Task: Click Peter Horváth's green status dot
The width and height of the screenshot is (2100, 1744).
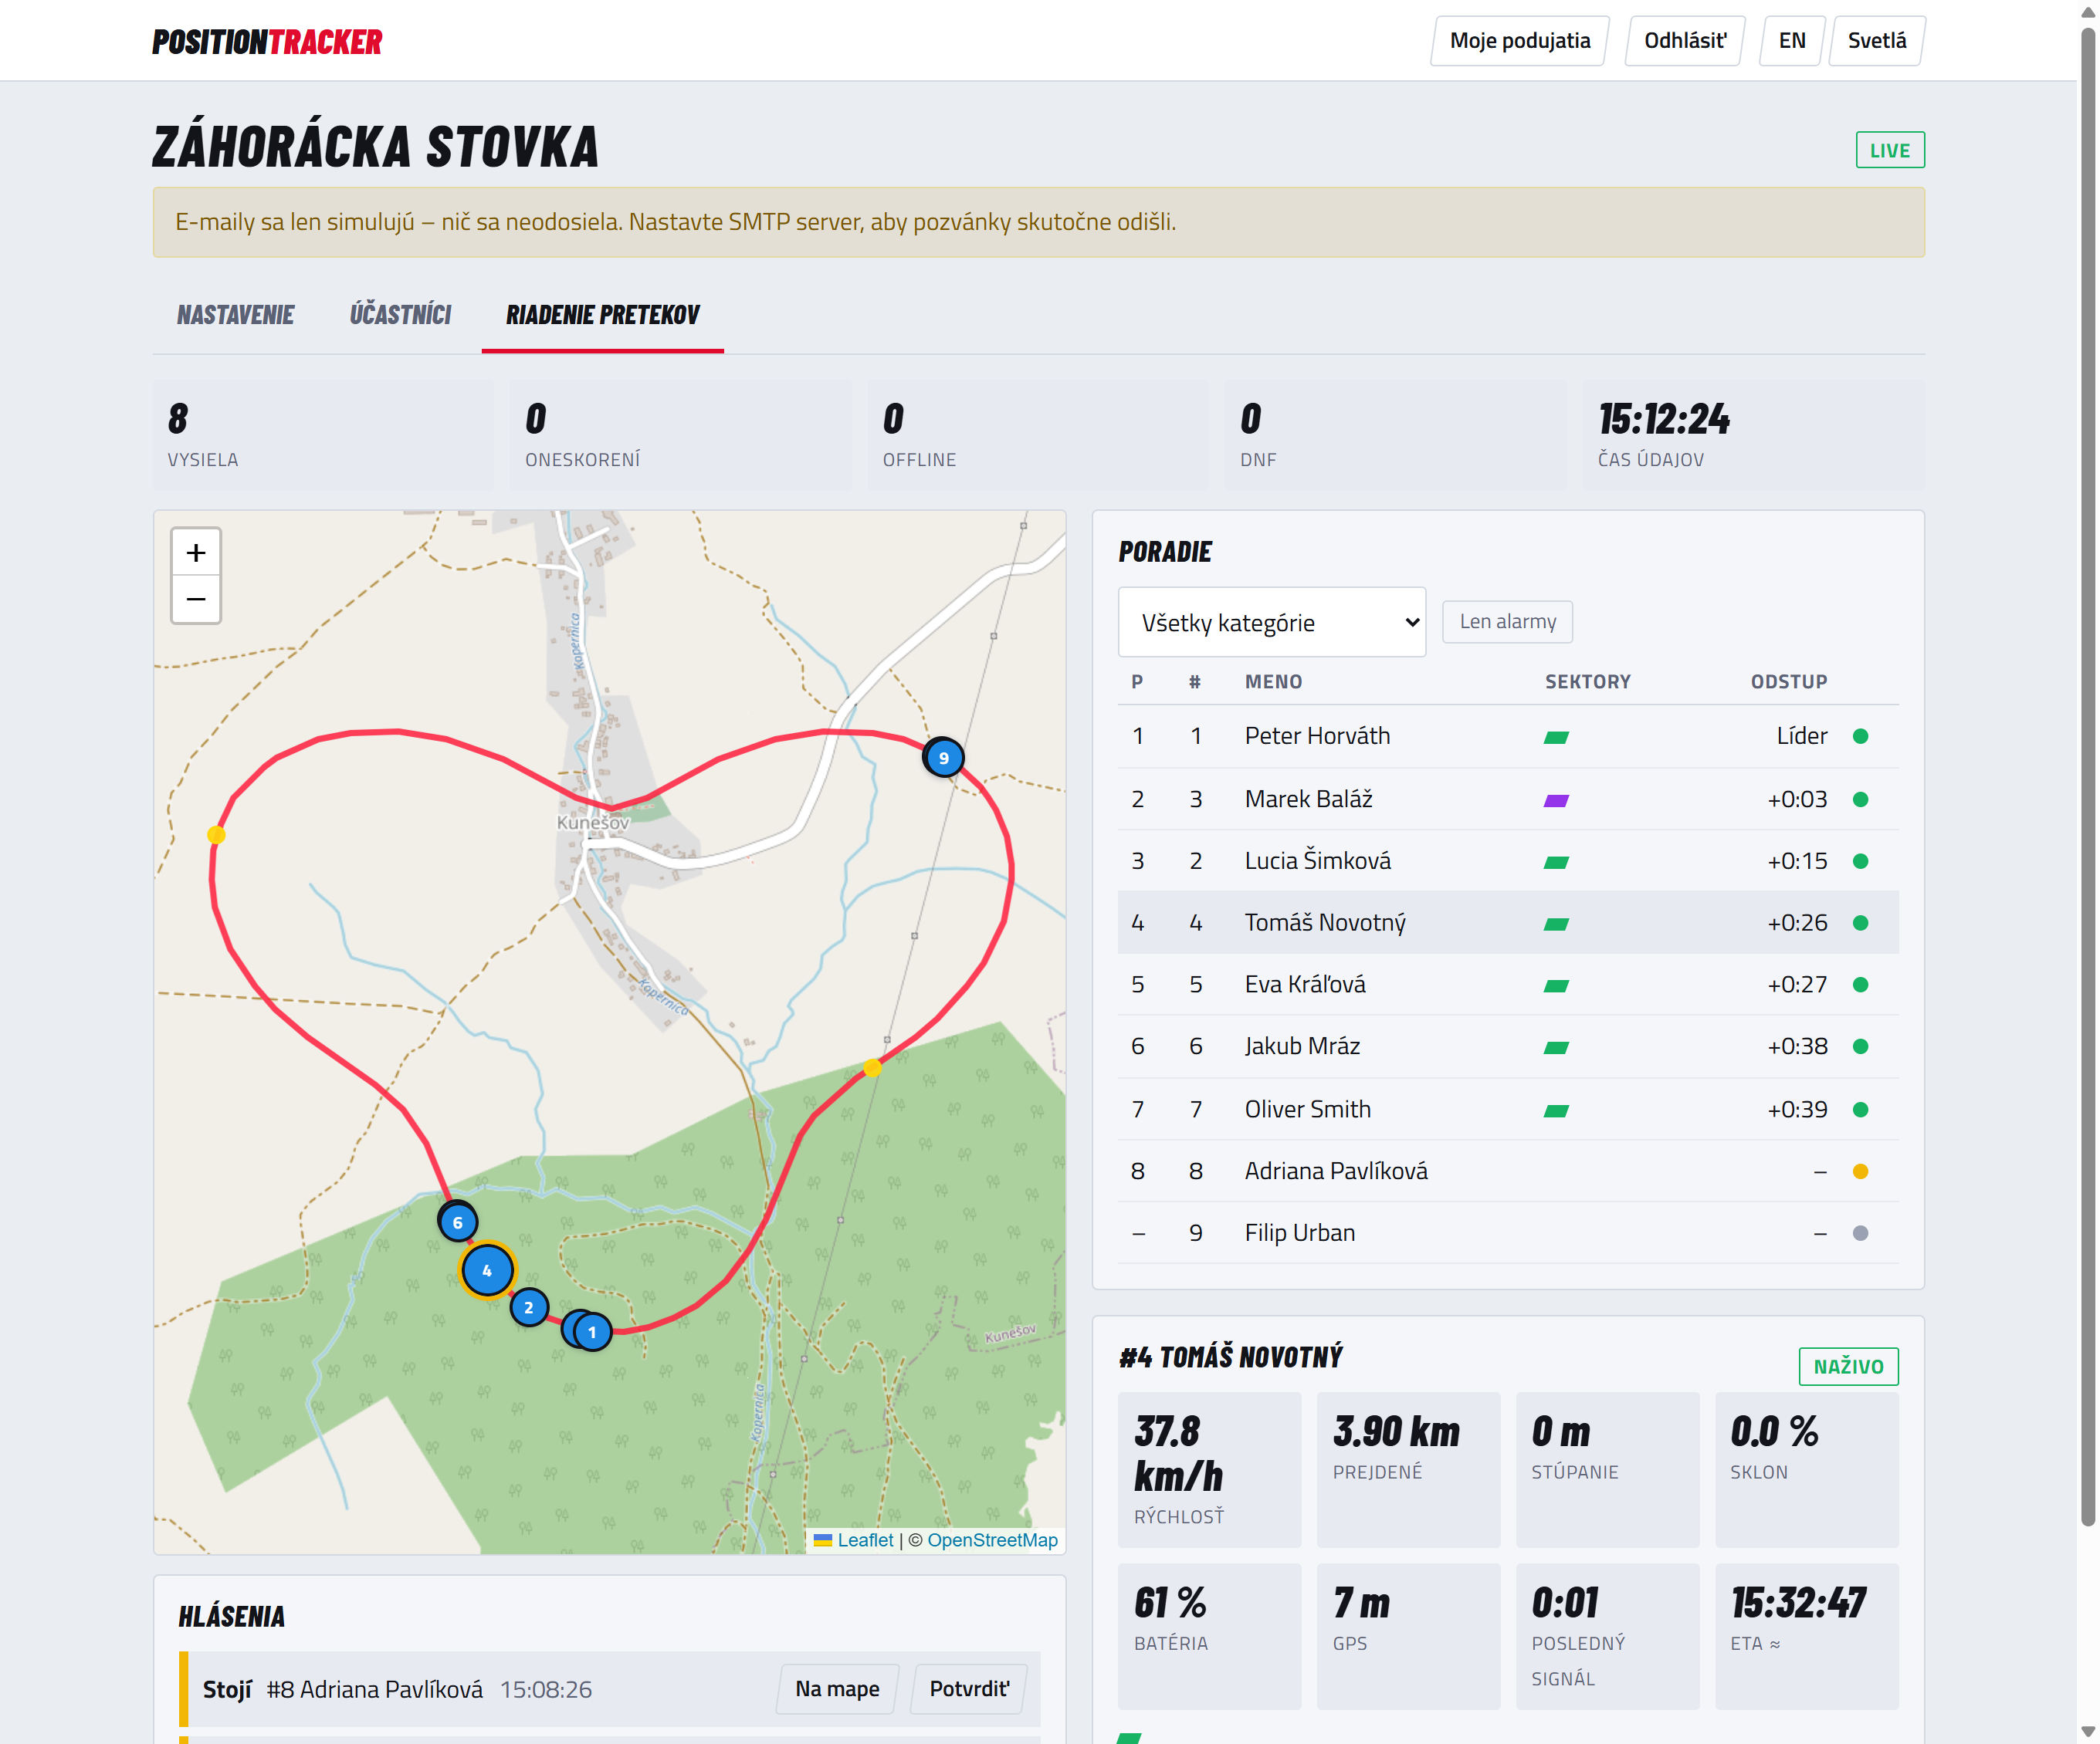Action: tap(1860, 737)
